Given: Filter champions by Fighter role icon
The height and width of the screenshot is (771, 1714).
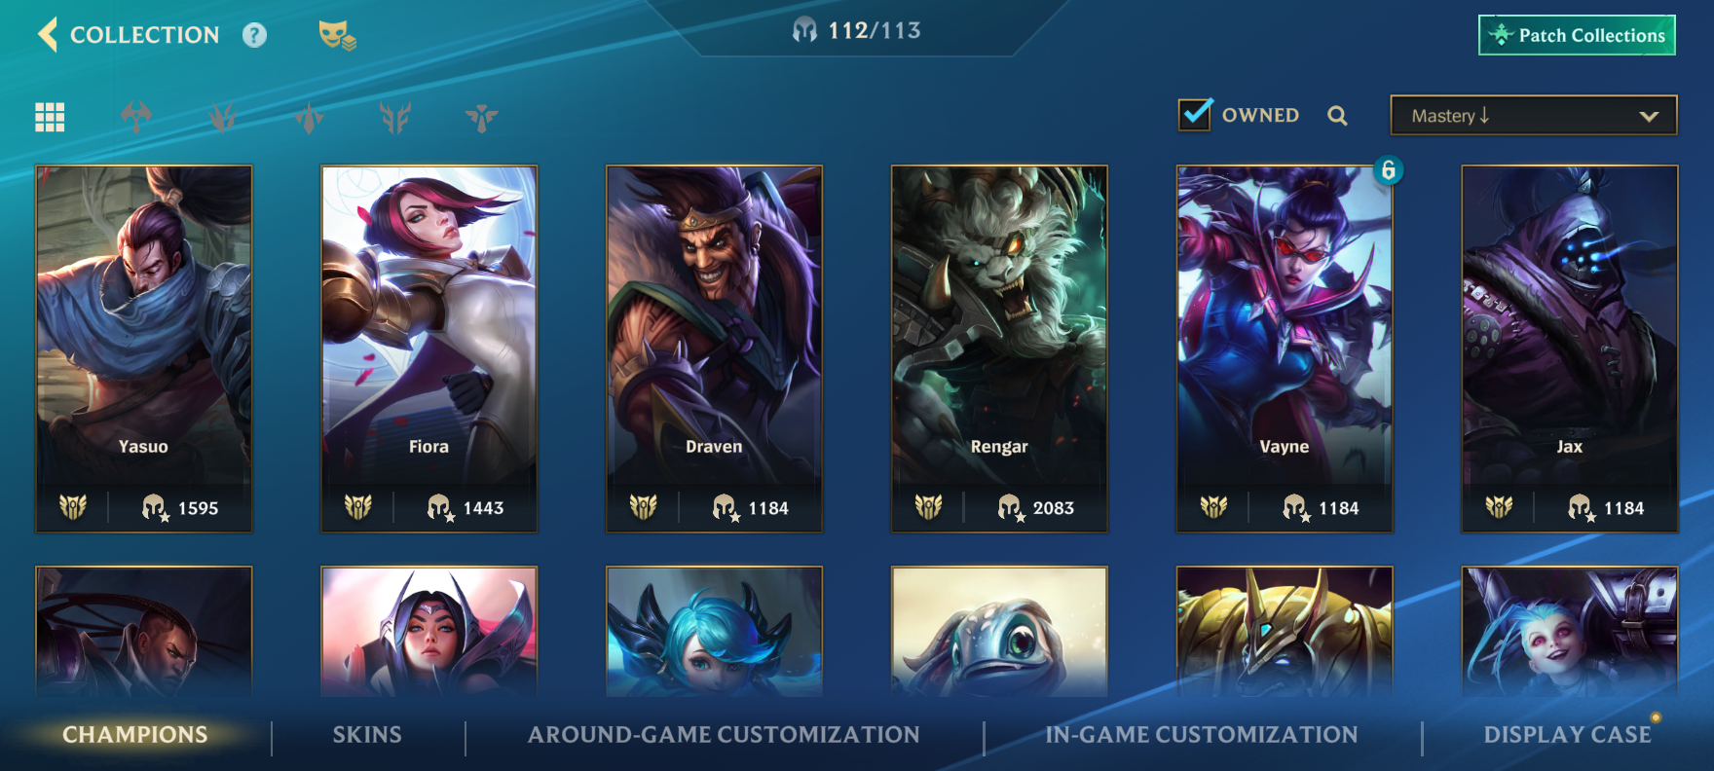Looking at the screenshot, I should [136, 117].
